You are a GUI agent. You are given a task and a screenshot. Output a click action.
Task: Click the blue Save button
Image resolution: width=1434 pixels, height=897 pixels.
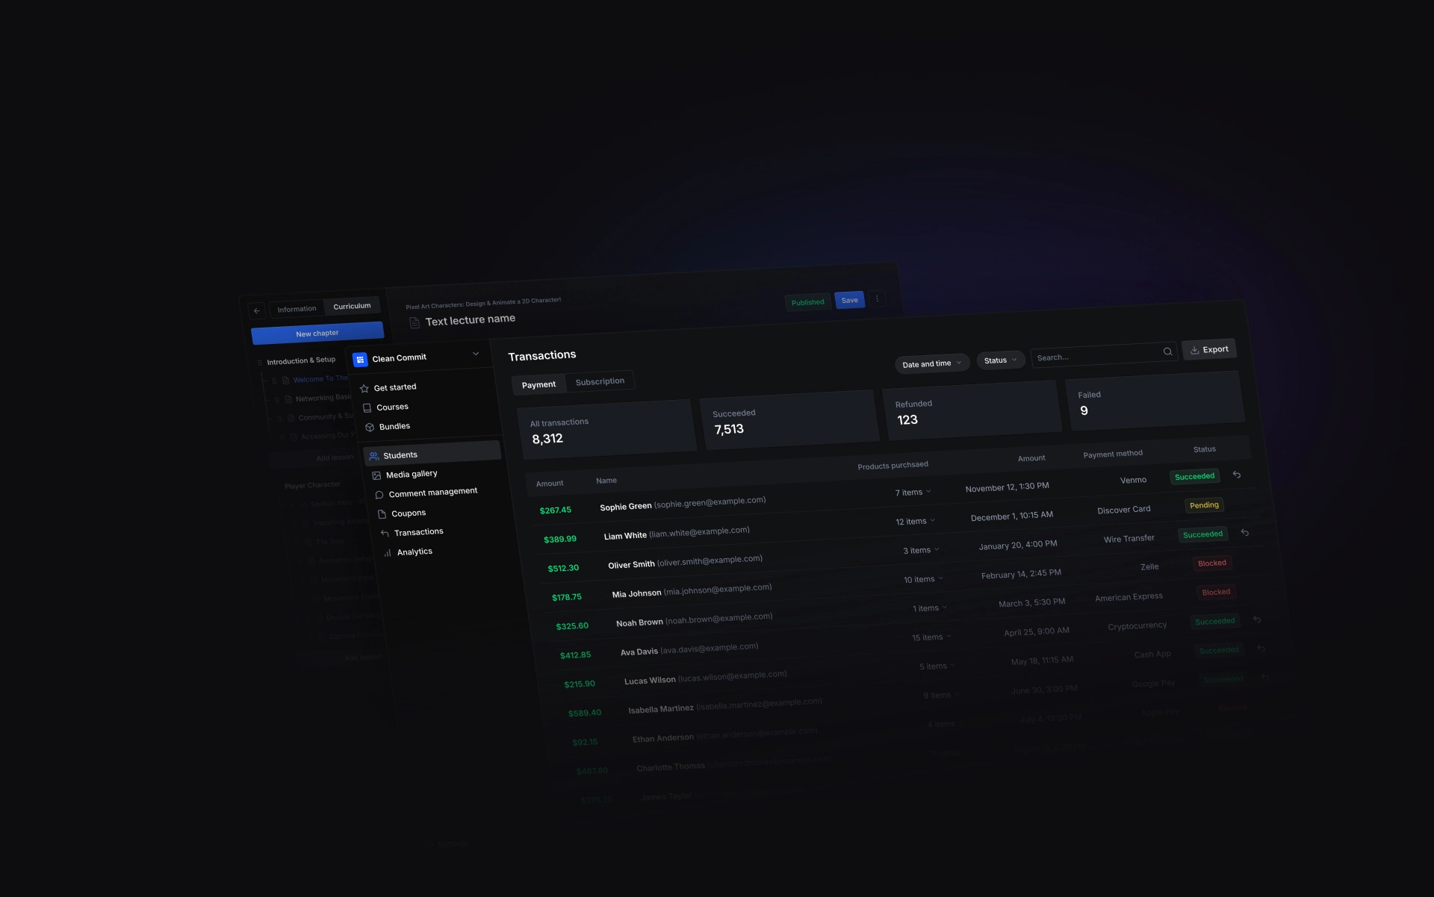click(x=849, y=300)
